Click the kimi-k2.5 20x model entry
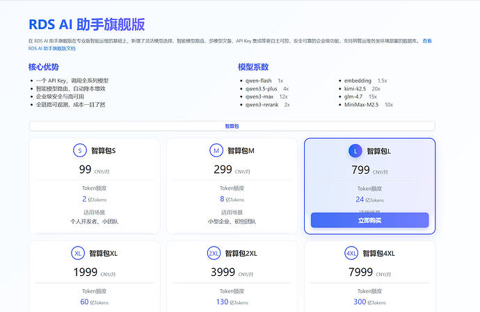480x312 pixels. (362, 89)
